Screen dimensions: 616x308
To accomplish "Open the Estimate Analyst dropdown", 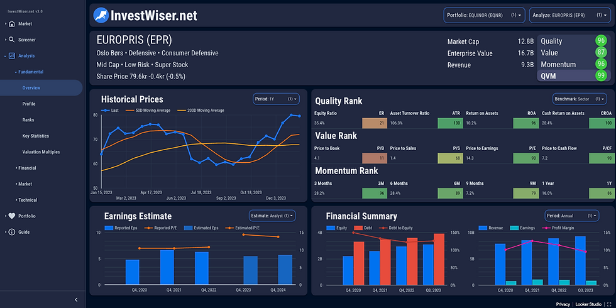I will 272,216.
